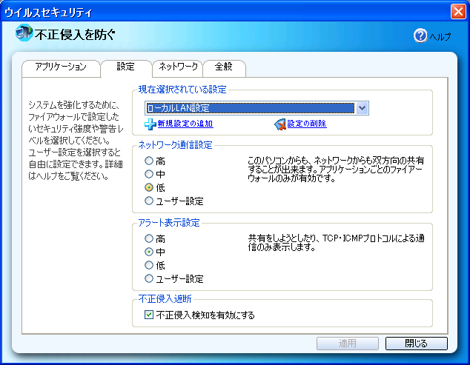Click the shield icon beside 不正侵入を防ぐ
Image resolution: width=470 pixels, height=365 pixels.
click(x=24, y=33)
